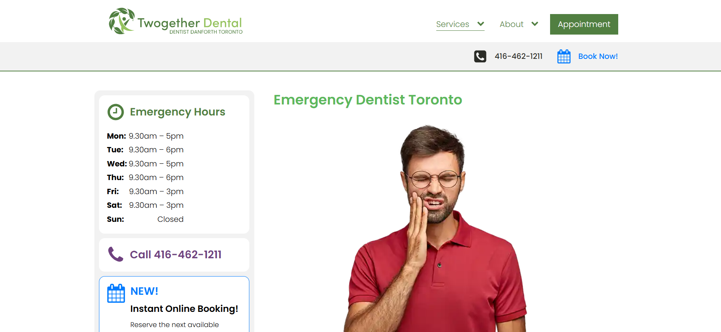The image size is (721, 332).
Task: Click the blue calendar icon beside Book Now
Action: click(x=564, y=56)
